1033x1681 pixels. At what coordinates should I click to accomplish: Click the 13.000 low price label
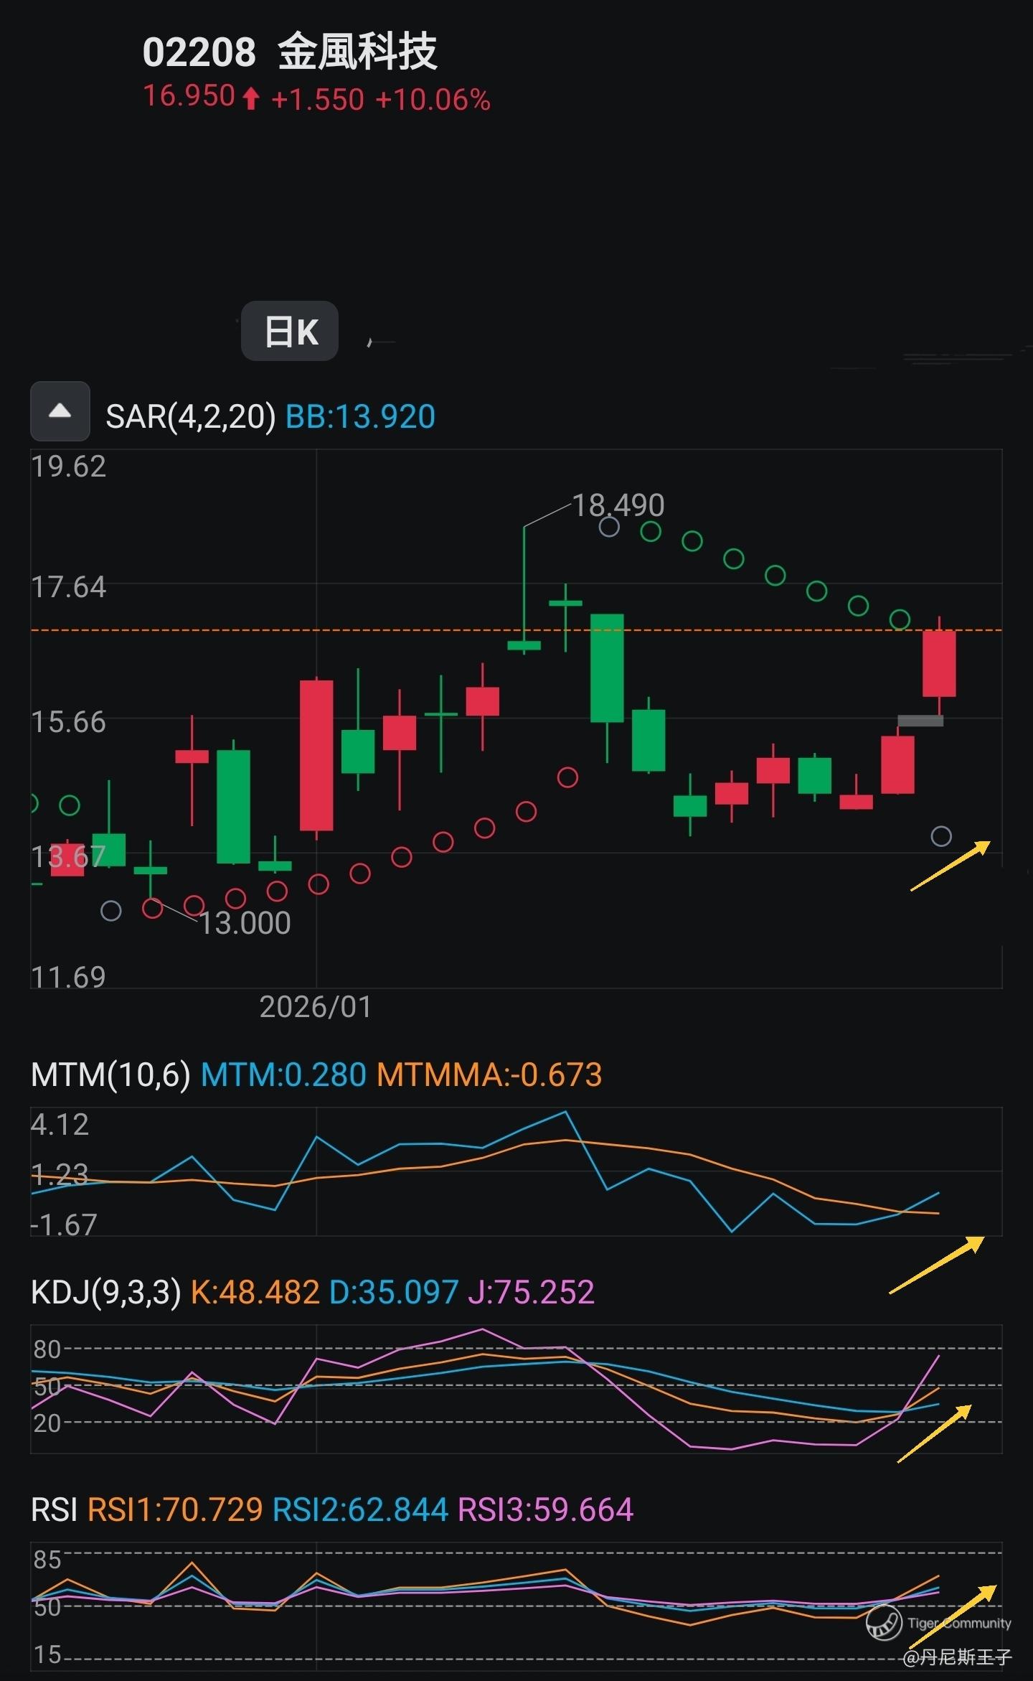(245, 923)
